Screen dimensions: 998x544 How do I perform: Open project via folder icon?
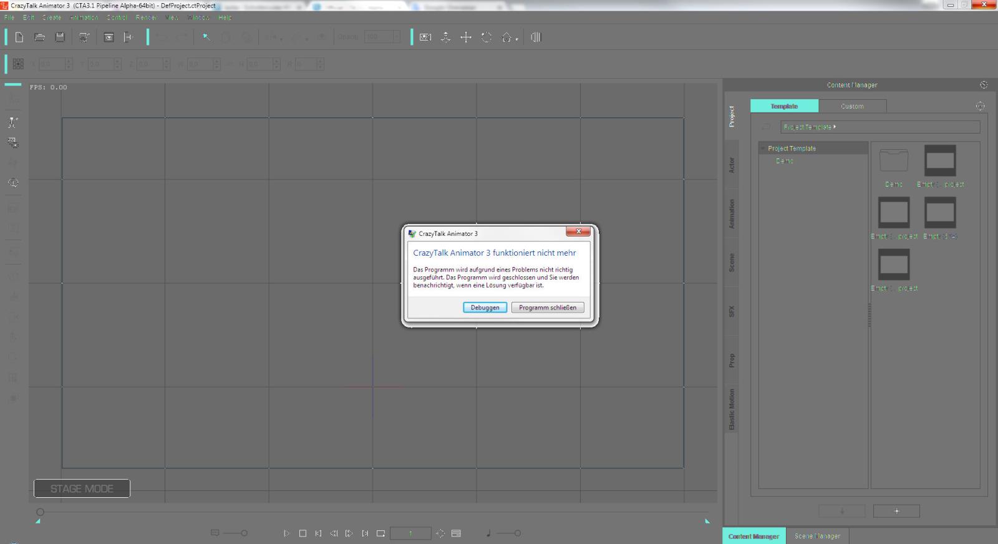(x=39, y=37)
